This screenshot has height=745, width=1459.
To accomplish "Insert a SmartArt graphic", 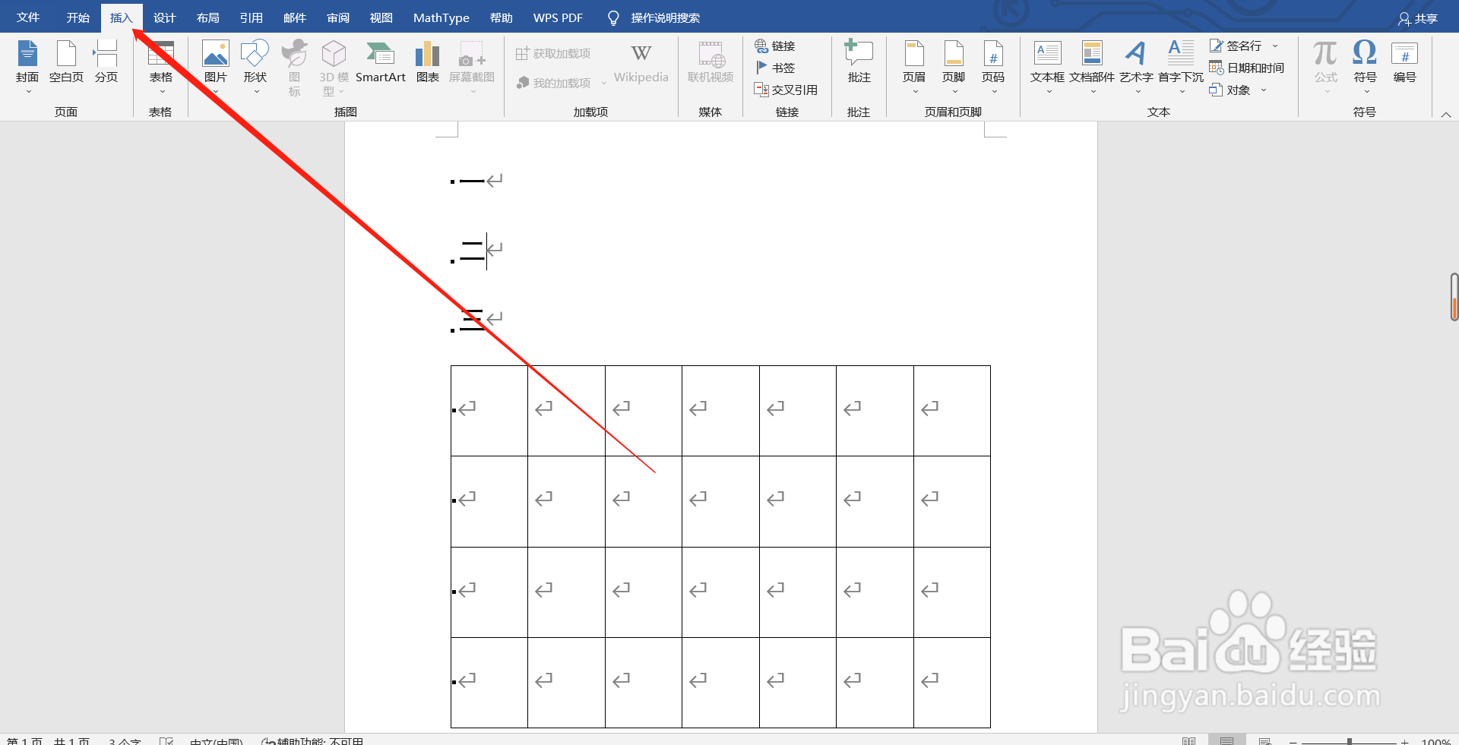I will [381, 62].
